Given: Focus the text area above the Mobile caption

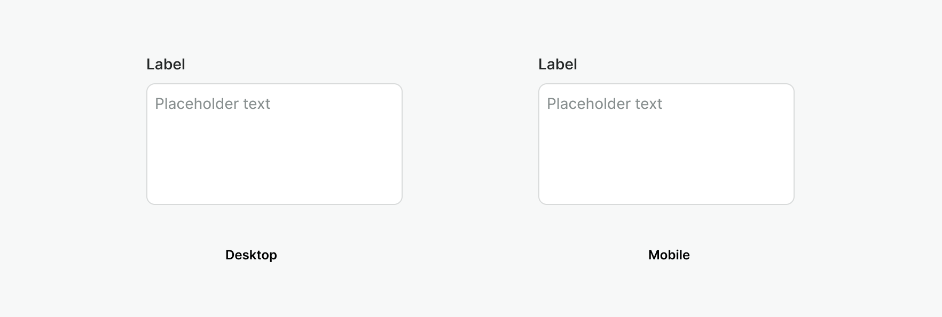Looking at the screenshot, I should pos(666,144).
